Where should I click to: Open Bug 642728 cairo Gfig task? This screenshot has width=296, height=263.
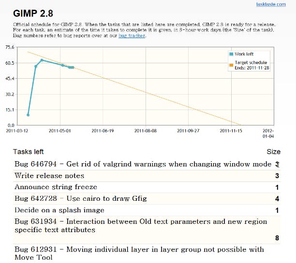click(x=80, y=198)
